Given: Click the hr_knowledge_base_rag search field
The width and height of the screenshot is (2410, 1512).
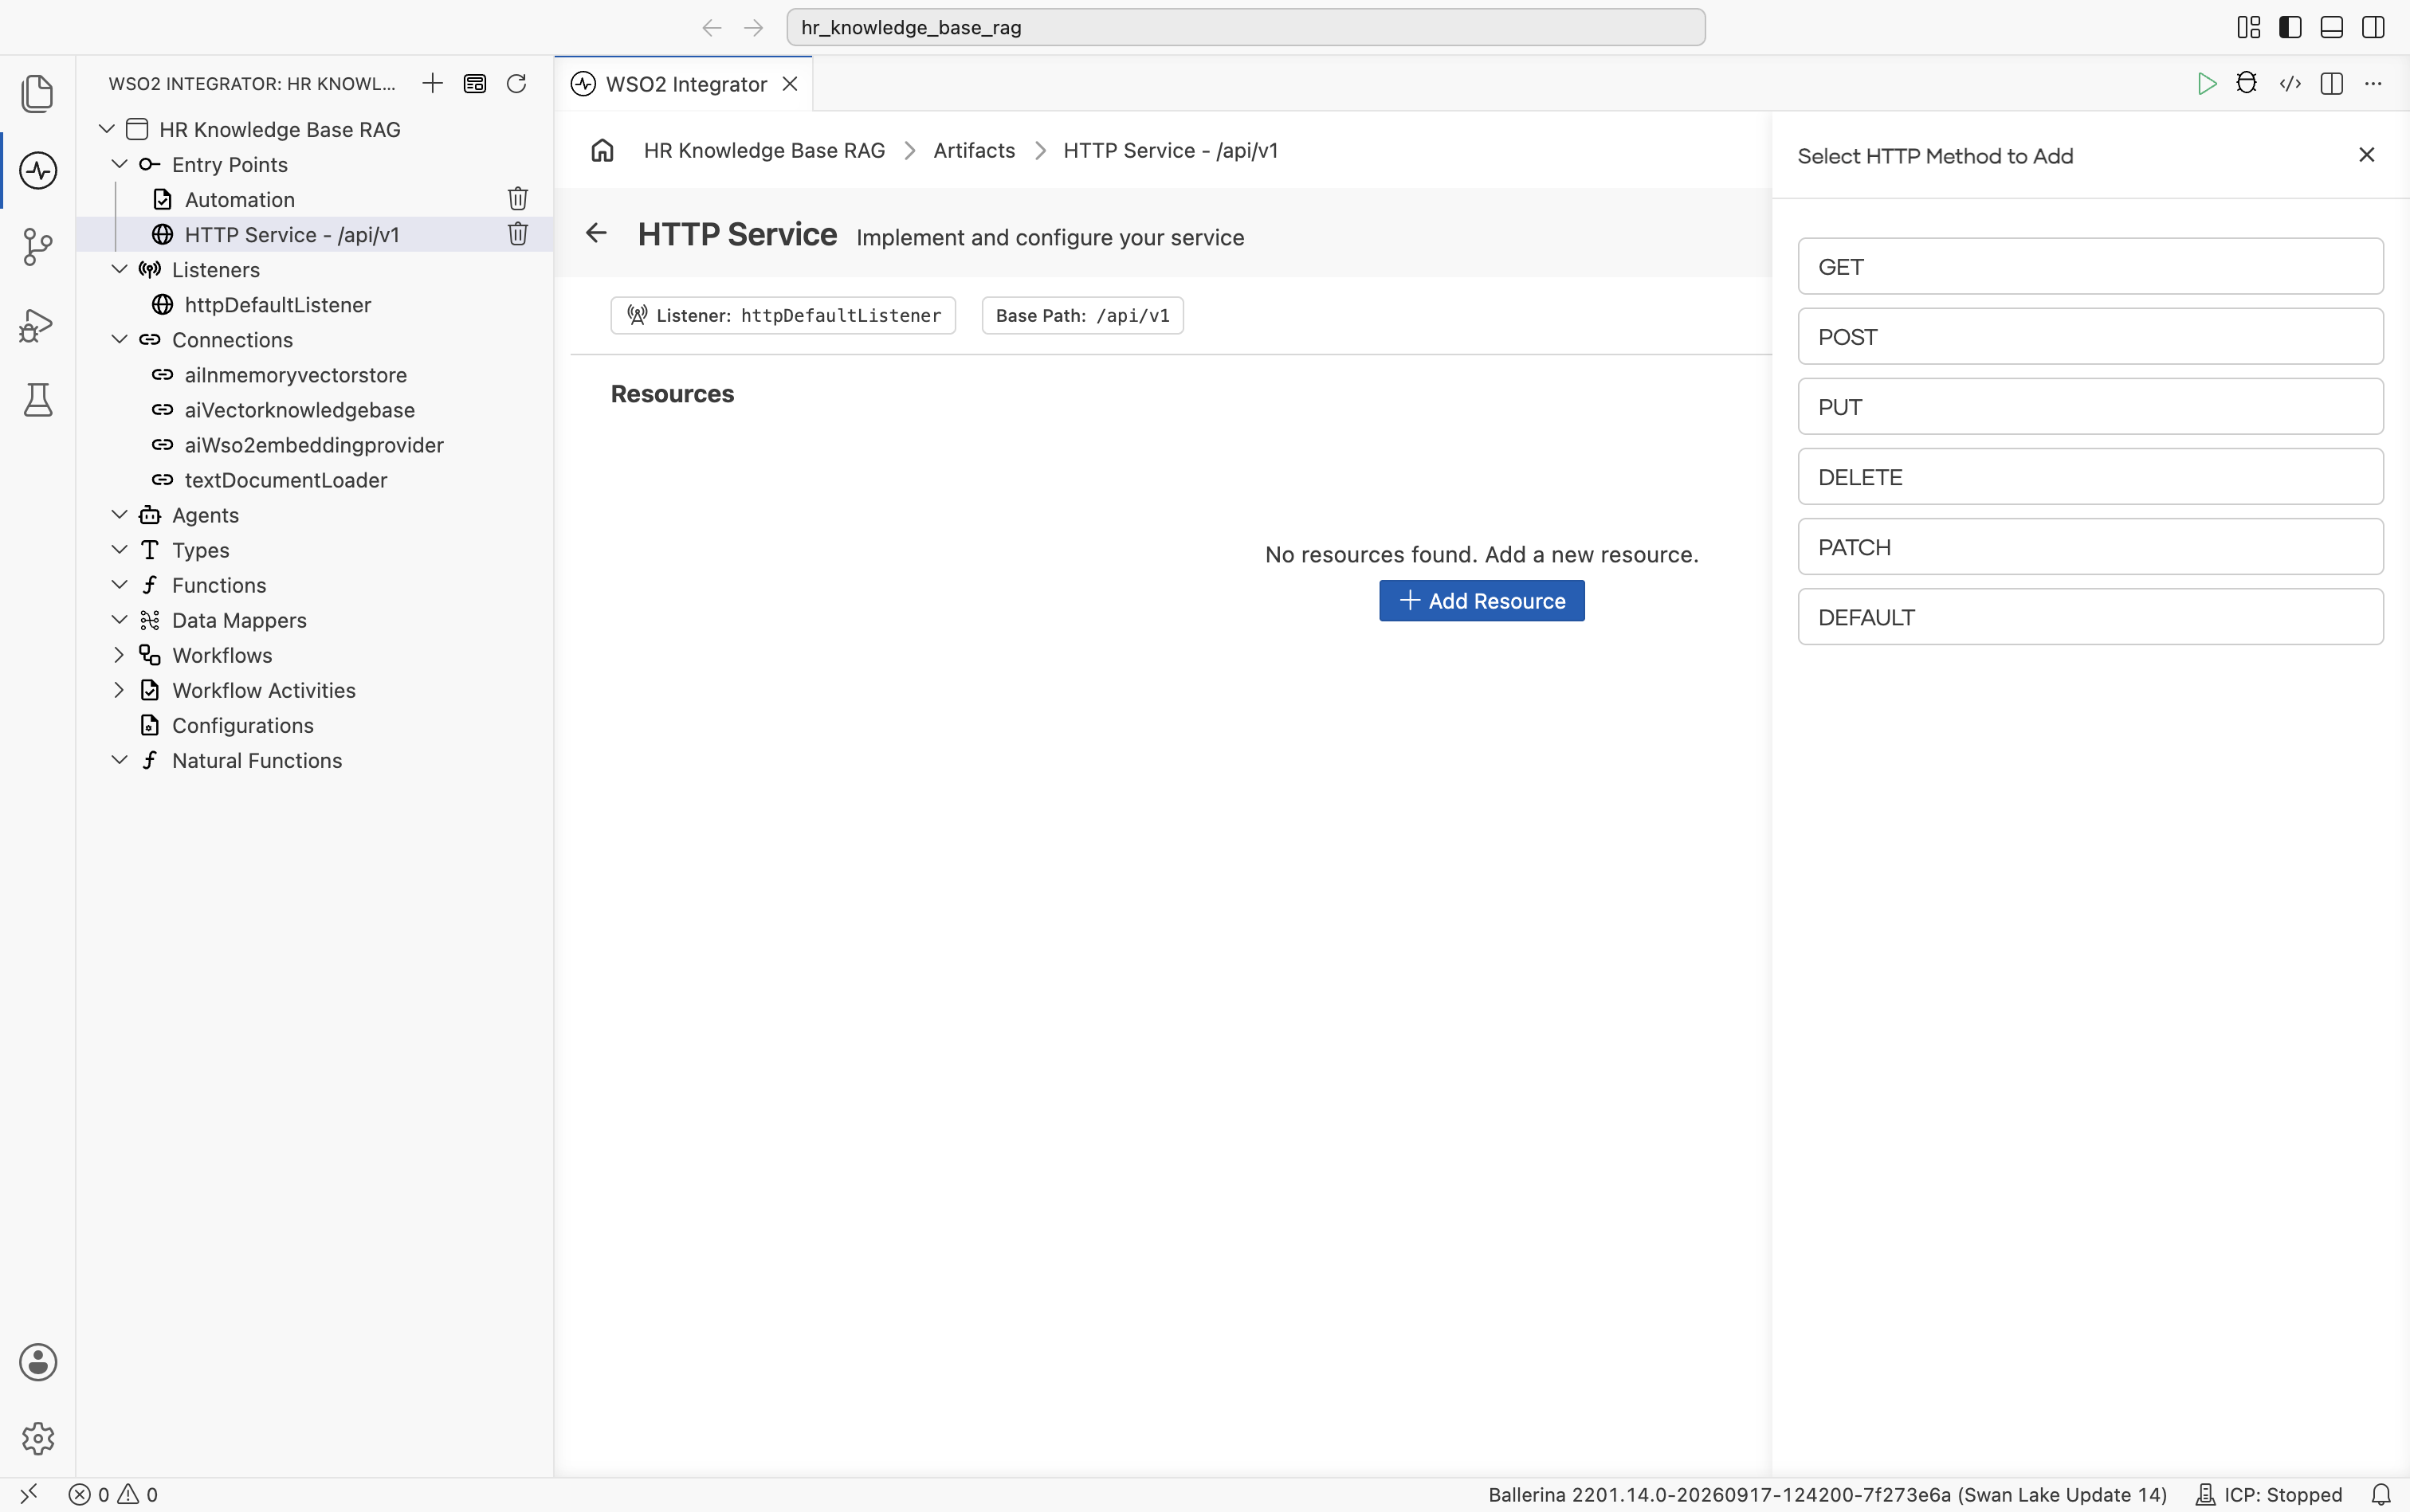Looking at the screenshot, I should tap(1246, 27).
